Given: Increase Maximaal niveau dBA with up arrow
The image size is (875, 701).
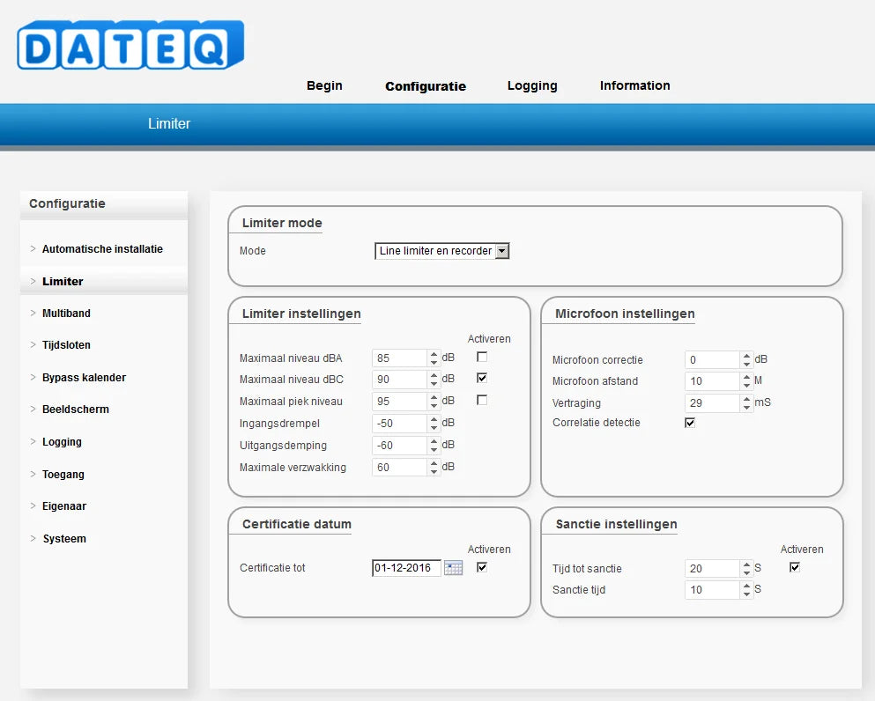Looking at the screenshot, I should [434, 354].
